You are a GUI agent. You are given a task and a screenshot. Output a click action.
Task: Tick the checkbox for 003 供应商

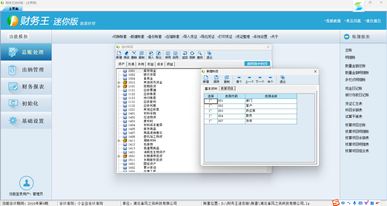point(211,111)
